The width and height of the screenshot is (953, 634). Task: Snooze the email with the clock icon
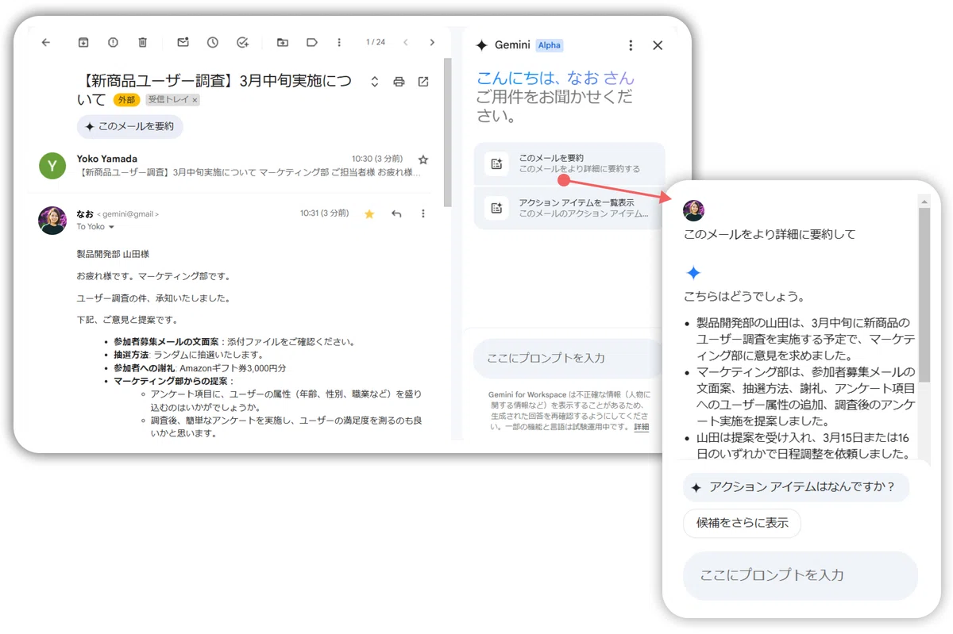tap(213, 42)
